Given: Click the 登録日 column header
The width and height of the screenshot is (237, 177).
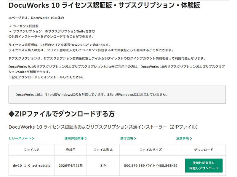Looking at the screenshot, I should (71, 150).
